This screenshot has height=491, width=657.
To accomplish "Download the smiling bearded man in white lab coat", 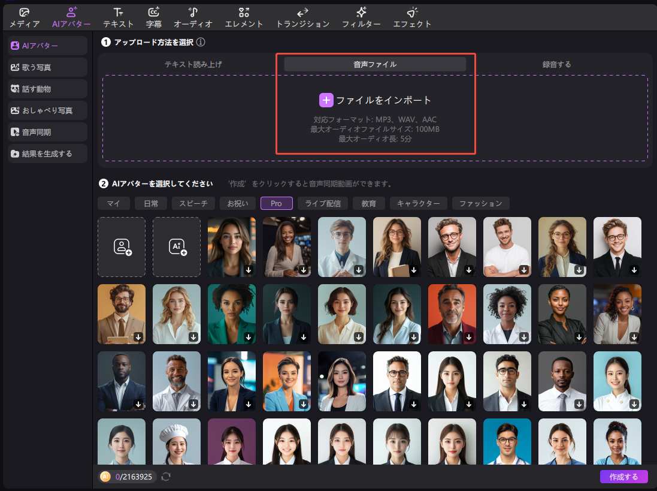I will pos(193,404).
